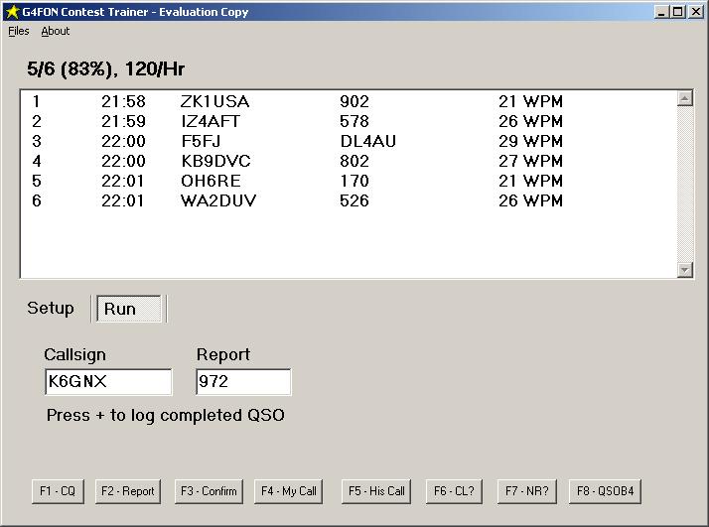The width and height of the screenshot is (709, 527).
Task: Focus the Report input field
Action: 243,382
